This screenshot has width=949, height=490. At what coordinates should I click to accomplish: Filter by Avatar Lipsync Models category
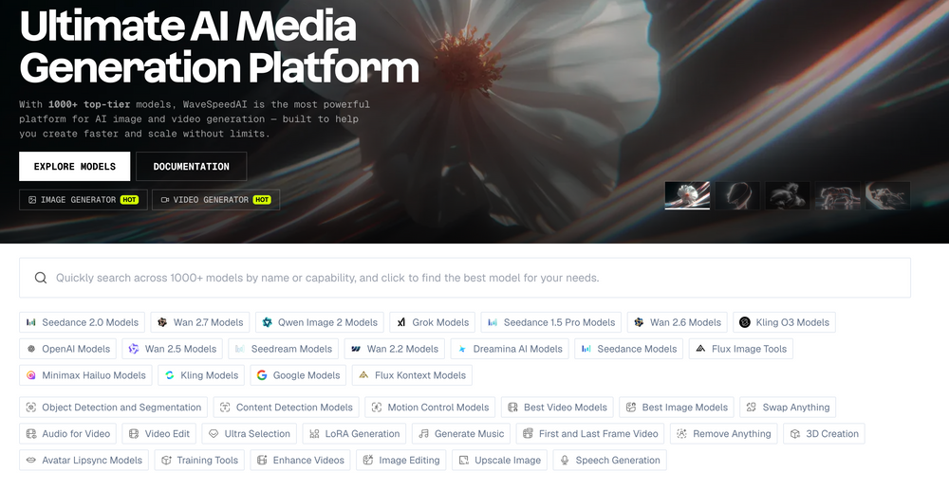point(82,461)
